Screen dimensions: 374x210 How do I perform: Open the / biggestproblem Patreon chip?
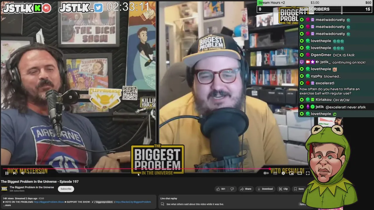pyautogui.click(x=102, y=202)
